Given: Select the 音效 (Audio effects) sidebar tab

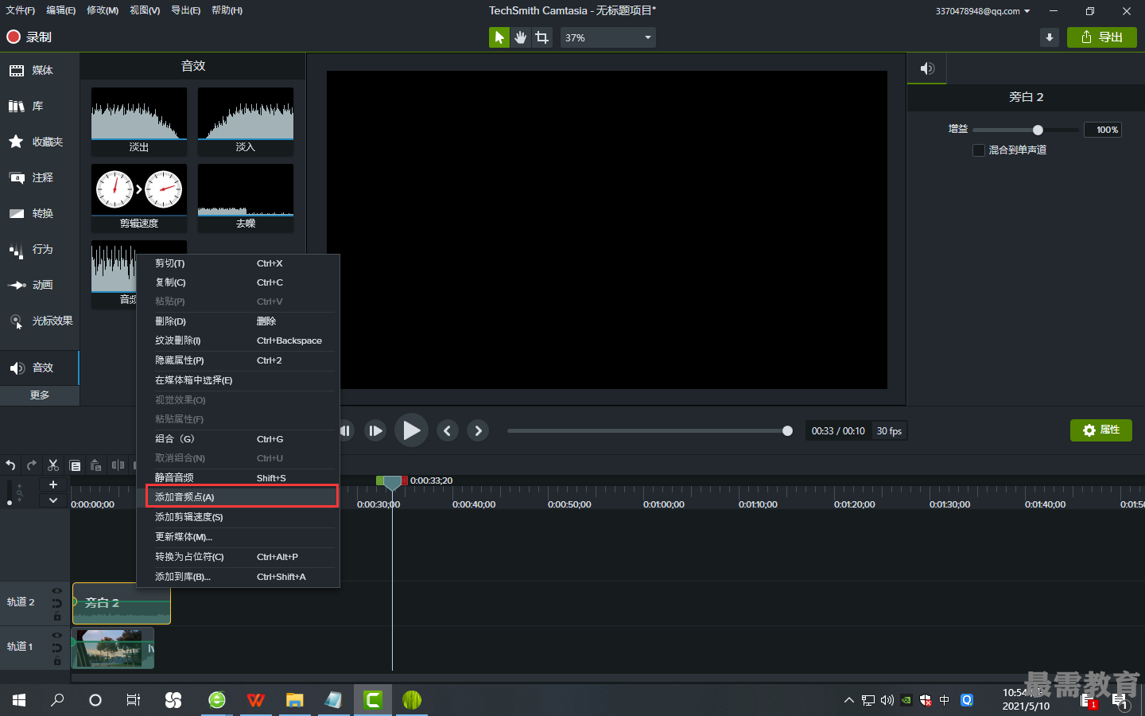Looking at the screenshot, I should 40,368.
